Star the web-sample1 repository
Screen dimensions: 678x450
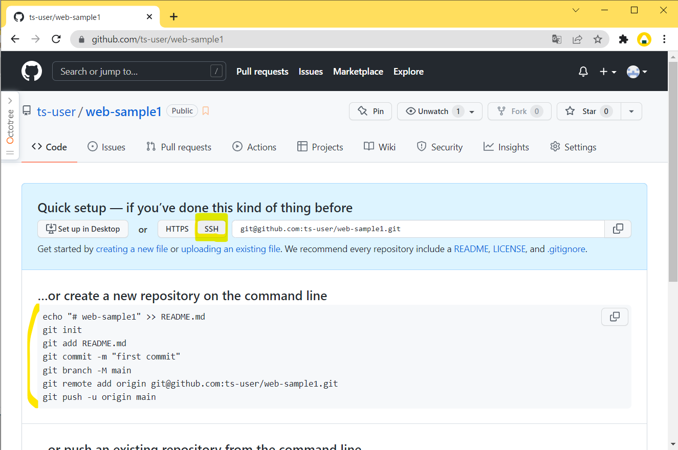point(589,111)
